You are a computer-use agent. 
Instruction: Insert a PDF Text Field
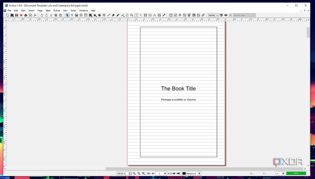coord(185,15)
